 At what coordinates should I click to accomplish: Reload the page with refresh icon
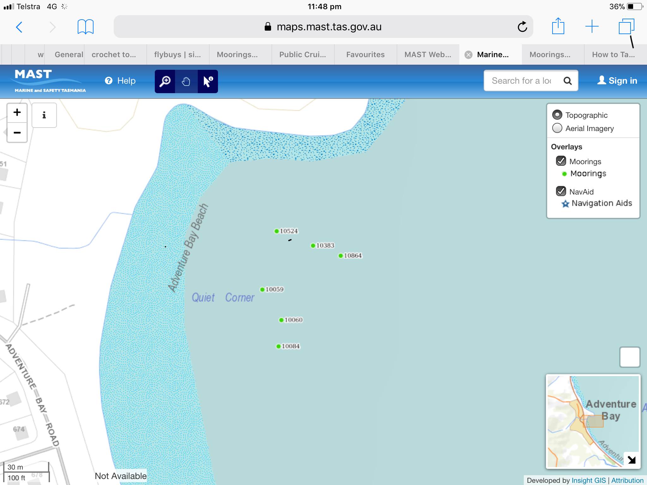click(x=522, y=27)
